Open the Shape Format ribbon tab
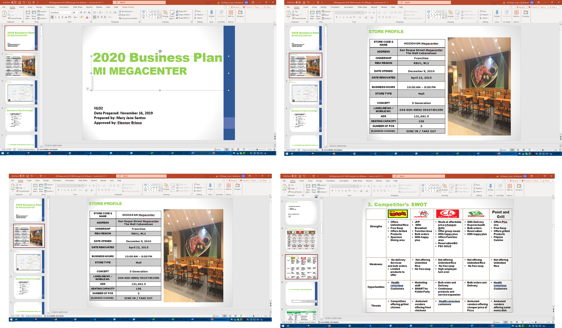Image resolution: width=562 pixels, height=328 pixels. pos(128,7)
